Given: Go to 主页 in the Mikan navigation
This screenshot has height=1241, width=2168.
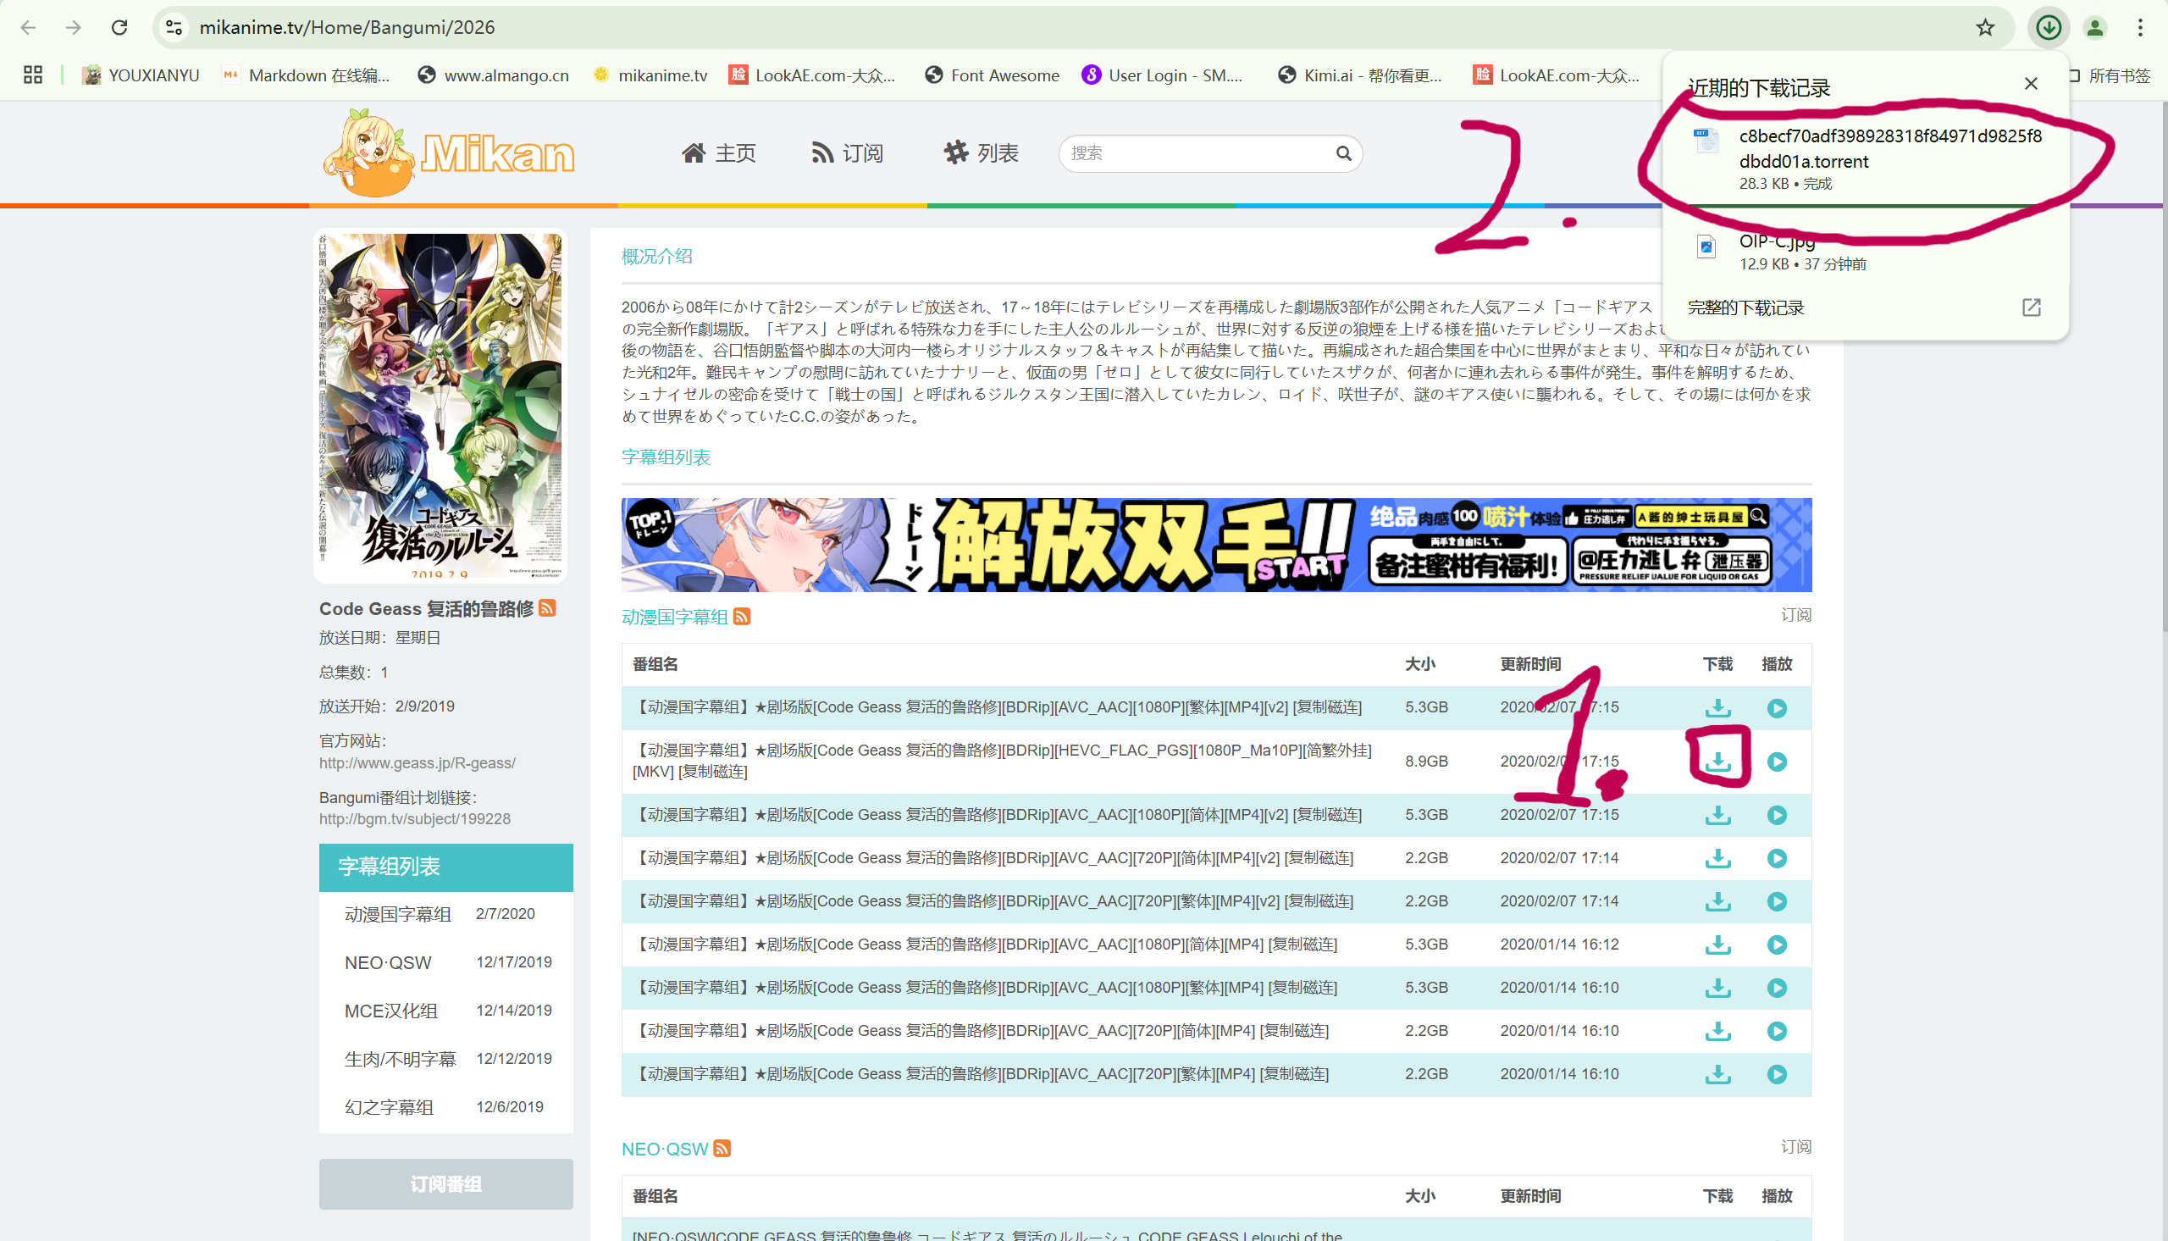Looking at the screenshot, I should pyautogui.click(x=719, y=153).
